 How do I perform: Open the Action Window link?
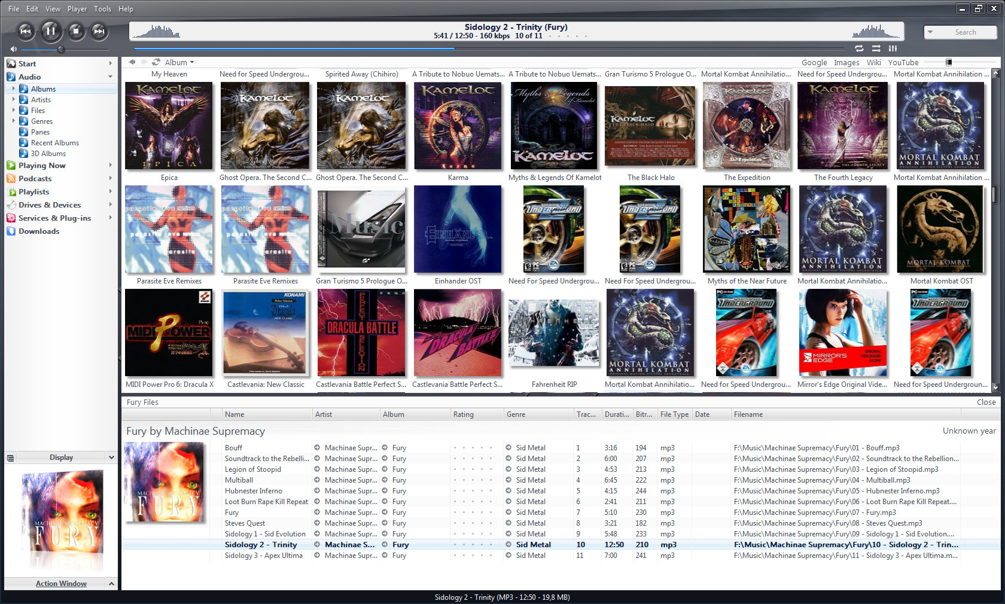[x=61, y=584]
